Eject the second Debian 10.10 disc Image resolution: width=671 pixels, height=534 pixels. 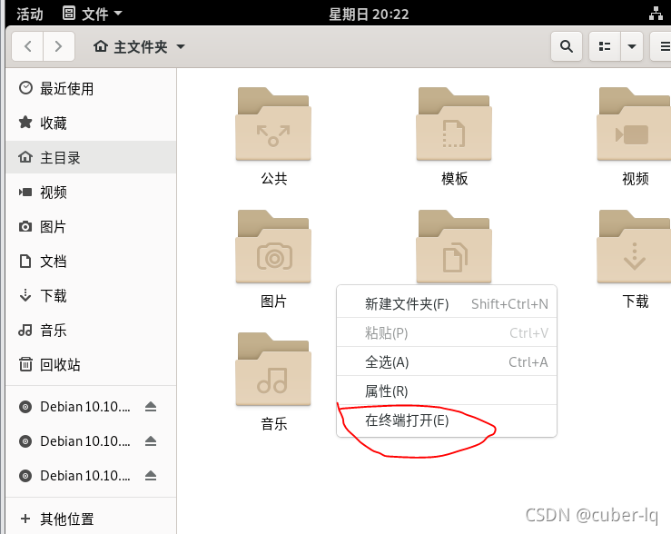point(150,441)
